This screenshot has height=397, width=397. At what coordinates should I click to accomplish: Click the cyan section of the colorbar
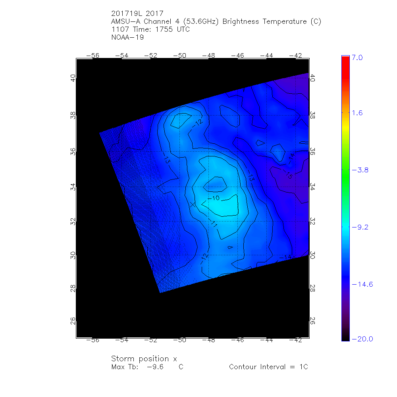tap(345, 222)
